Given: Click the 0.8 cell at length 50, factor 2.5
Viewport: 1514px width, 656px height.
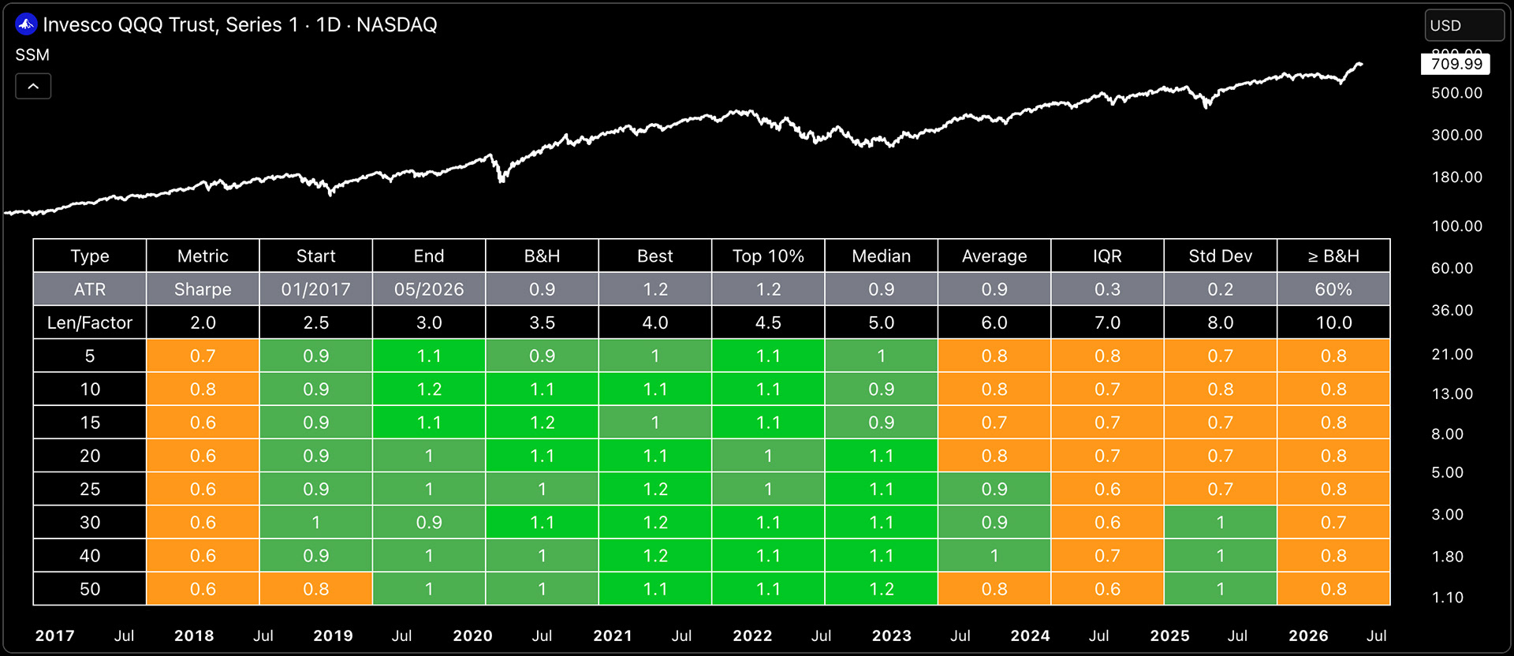Looking at the screenshot, I should (x=316, y=589).
